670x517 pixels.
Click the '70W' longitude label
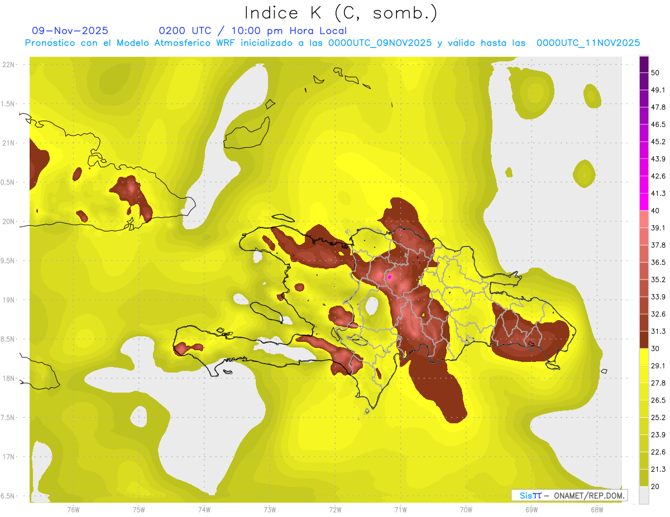466,510
